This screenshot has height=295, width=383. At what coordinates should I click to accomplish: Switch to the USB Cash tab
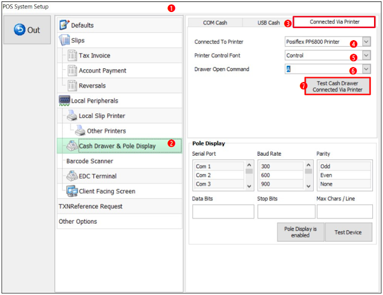[x=268, y=23]
